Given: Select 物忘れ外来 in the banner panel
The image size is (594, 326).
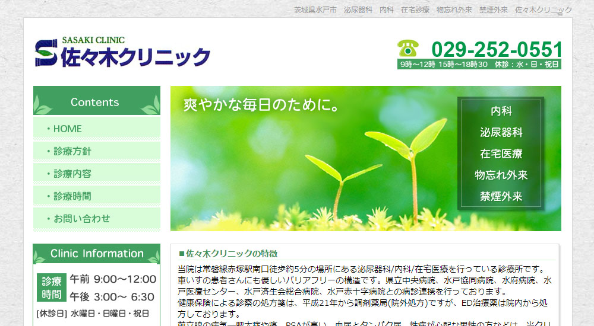Looking at the screenshot, I should pos(501,175).
